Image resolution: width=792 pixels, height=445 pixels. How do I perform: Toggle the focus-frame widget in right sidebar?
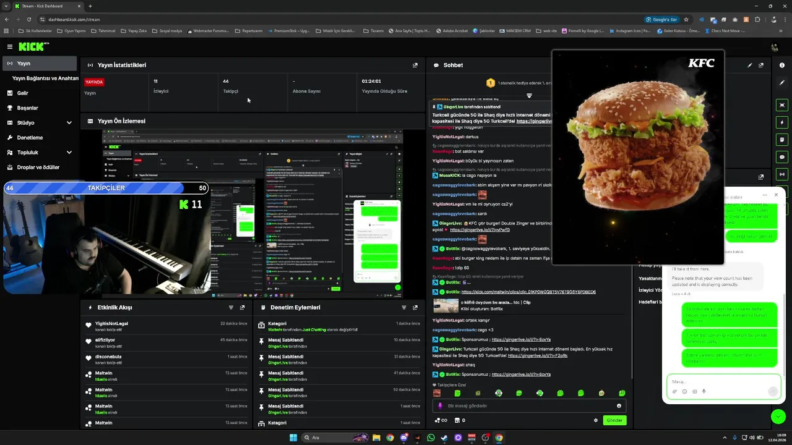click(782, 105)
